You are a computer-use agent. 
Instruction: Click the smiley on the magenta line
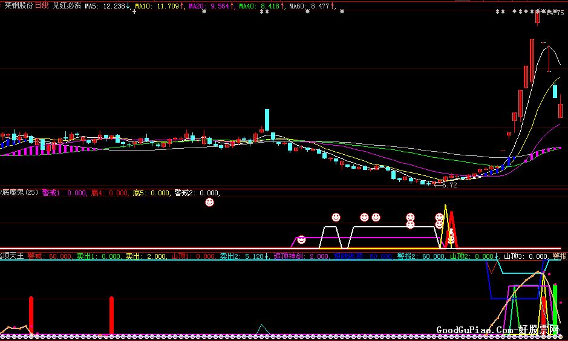(x=301, y=239)
